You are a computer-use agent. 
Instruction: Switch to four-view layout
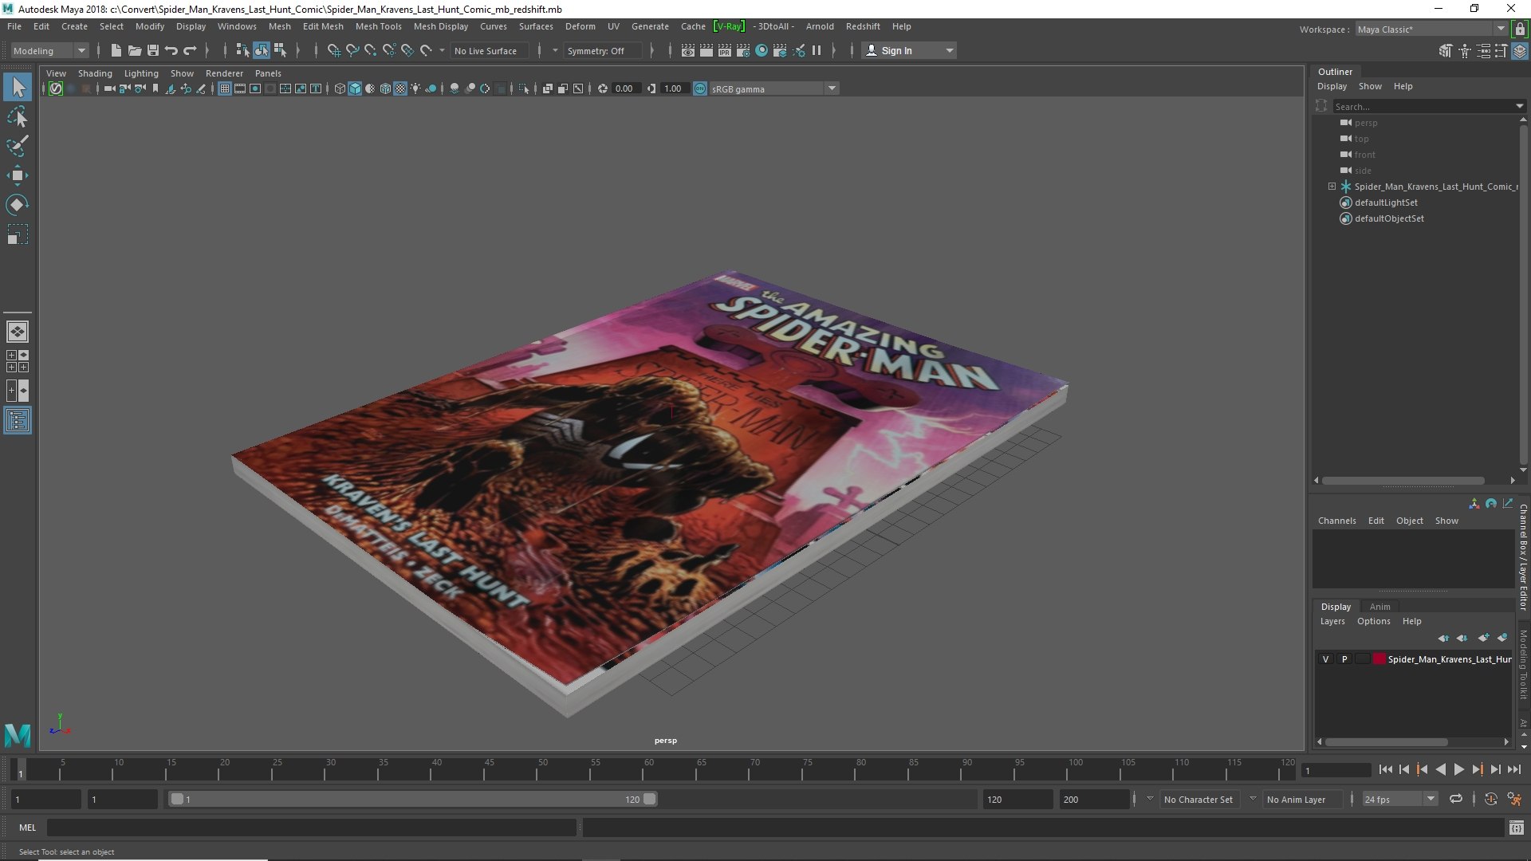click(x=18, y=361)
